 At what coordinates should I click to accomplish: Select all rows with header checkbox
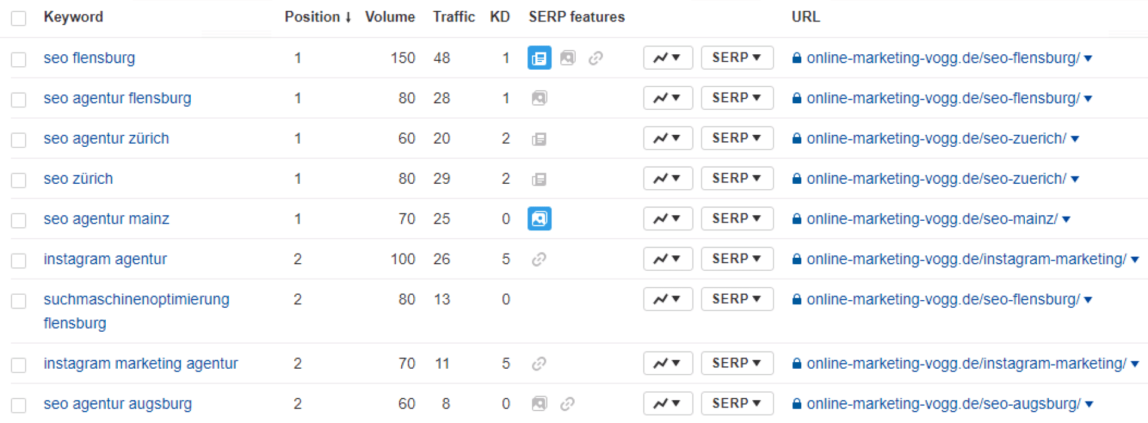tap(19, 18)
